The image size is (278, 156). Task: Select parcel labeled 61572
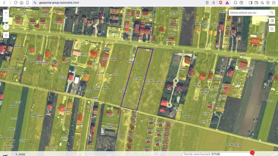click(18, 102)
